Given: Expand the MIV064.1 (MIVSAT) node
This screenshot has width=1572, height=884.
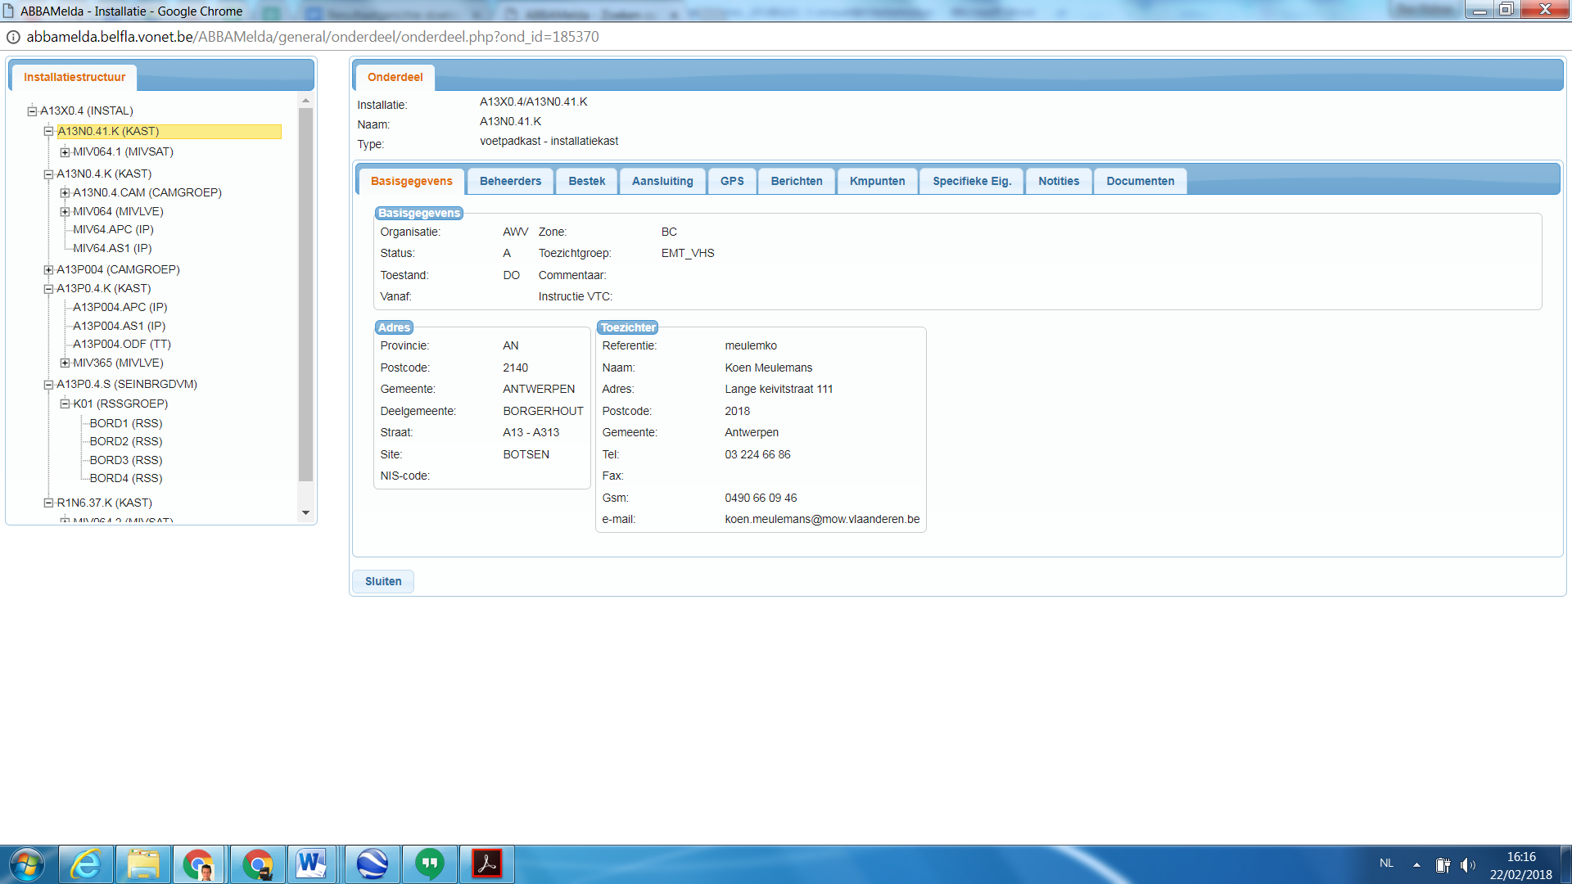Looking at the screenshot, I should 65,152.
